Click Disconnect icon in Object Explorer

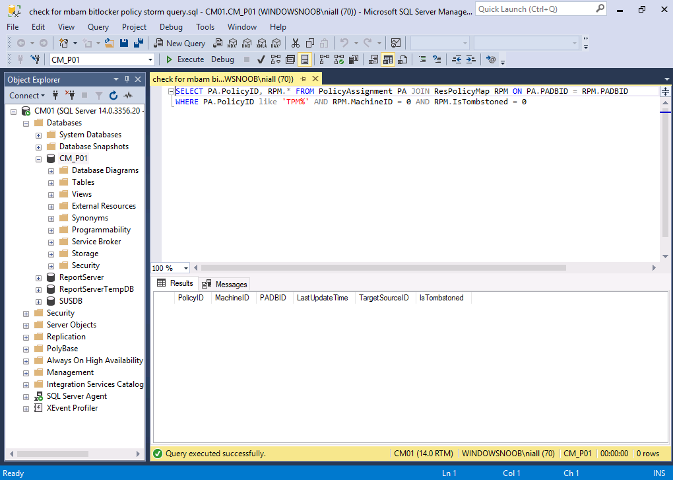pyautogui.click(x=69, y=95)
